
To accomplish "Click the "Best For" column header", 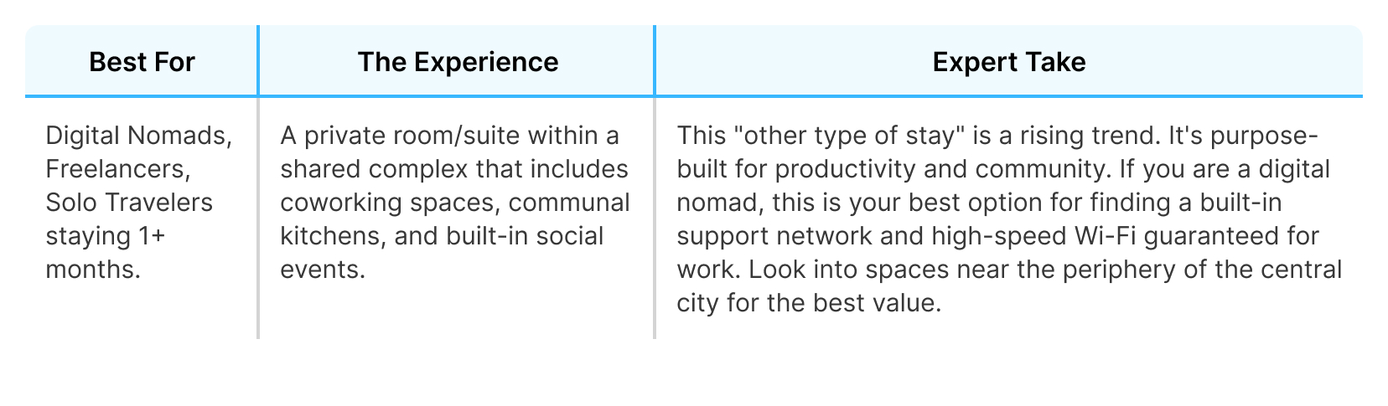I will click(x=142, y=62).
